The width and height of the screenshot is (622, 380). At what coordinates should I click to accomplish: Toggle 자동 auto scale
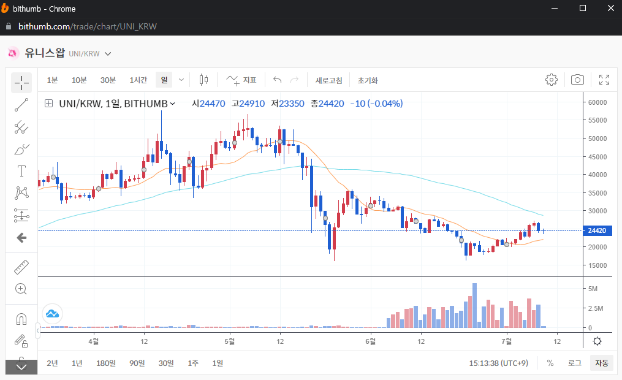tap(602, 363)
